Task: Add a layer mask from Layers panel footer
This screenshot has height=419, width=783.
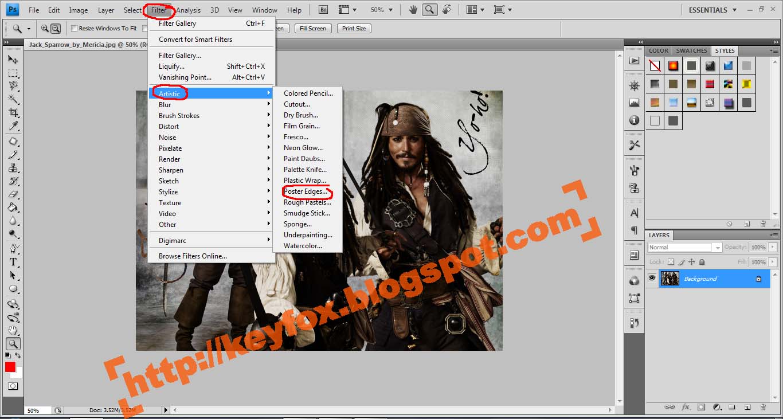Action: 701,407
